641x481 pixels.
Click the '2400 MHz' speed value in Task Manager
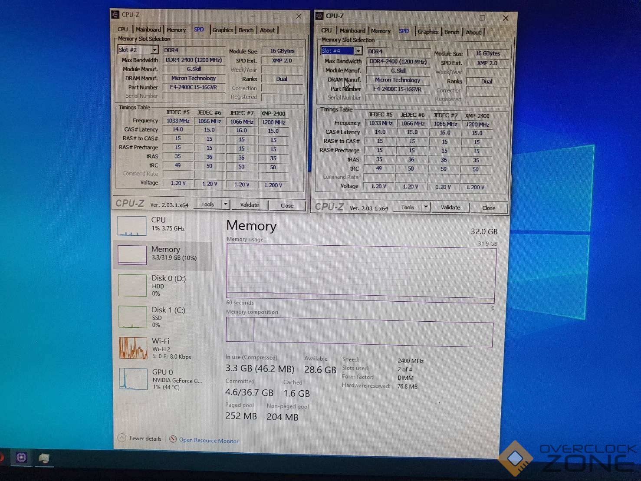(x=411, y=361)
